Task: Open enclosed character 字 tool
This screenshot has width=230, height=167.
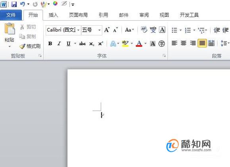Action: 162,44
